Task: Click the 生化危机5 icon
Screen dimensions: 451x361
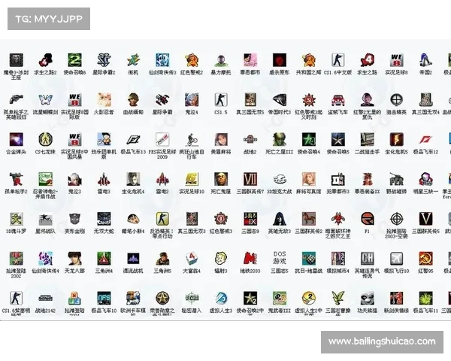Action: (x=397, y=139)
